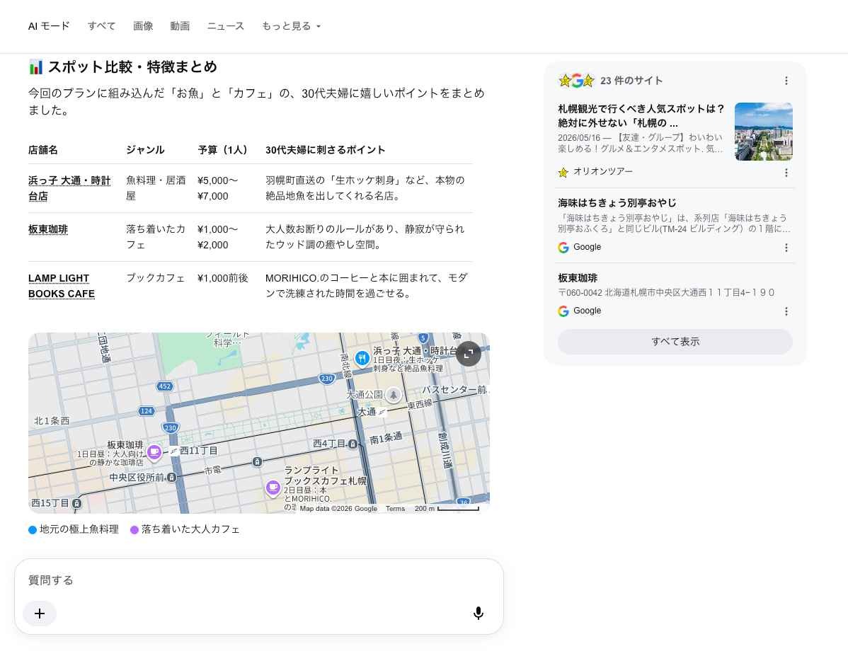
Task: Open options for 海味はちきょう別亭おやじ source
Action: [x=786, y=248]
